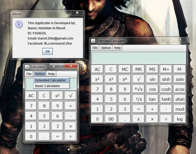Click equals button in small Calculator window
The image size is (196, 154).
click(57, 136)
